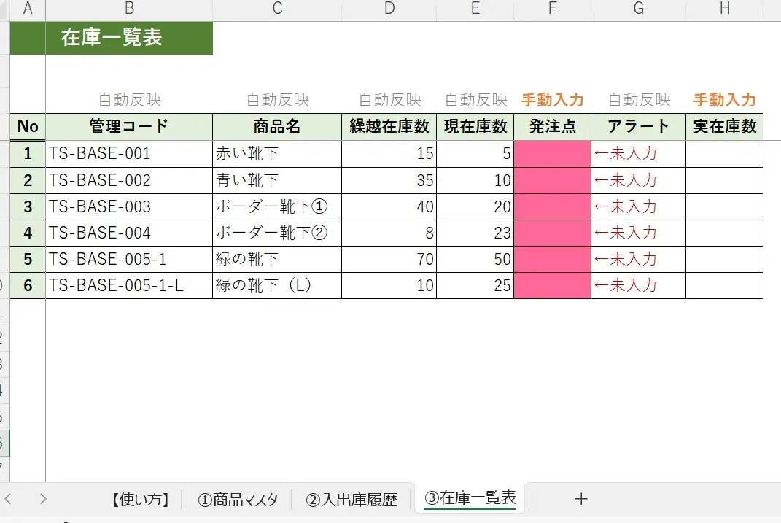Select No cell 6

coord(28,285)
